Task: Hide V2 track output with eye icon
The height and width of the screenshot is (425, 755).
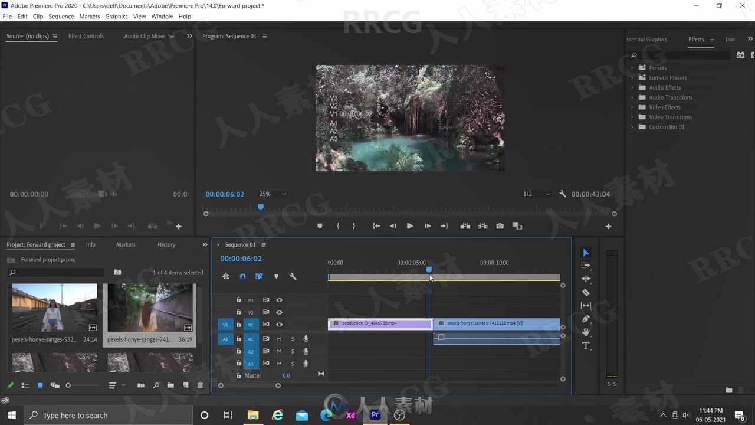Action: pyautogui.click(x=279, y=312)
